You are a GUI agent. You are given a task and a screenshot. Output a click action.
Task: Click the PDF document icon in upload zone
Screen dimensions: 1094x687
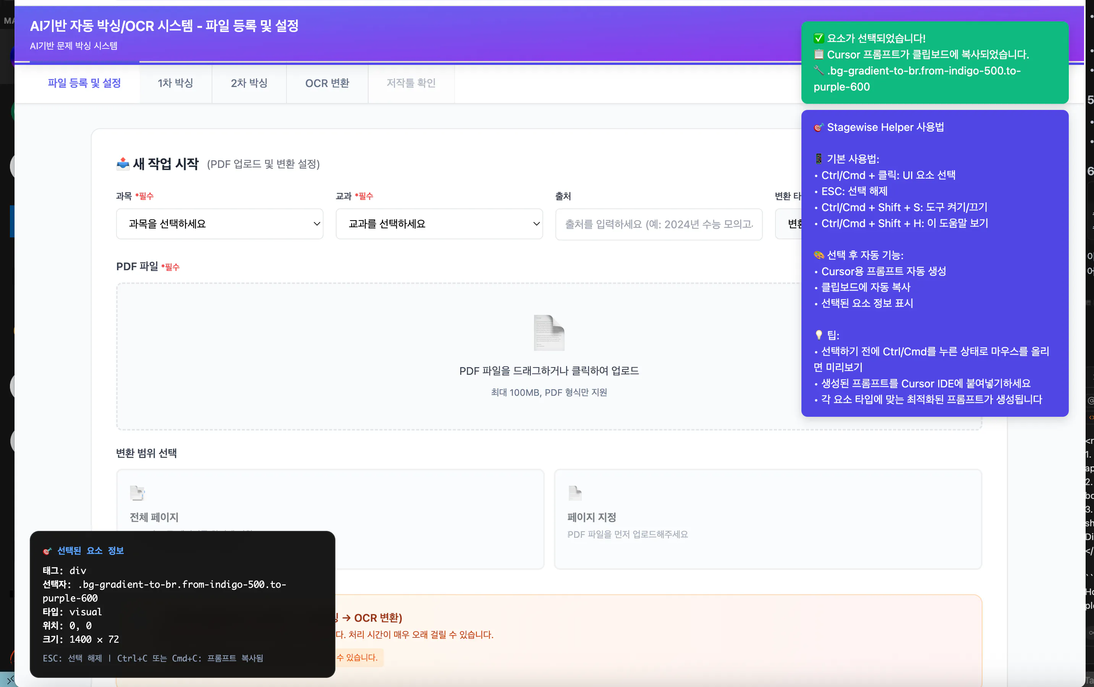click(x=549, y=332)
